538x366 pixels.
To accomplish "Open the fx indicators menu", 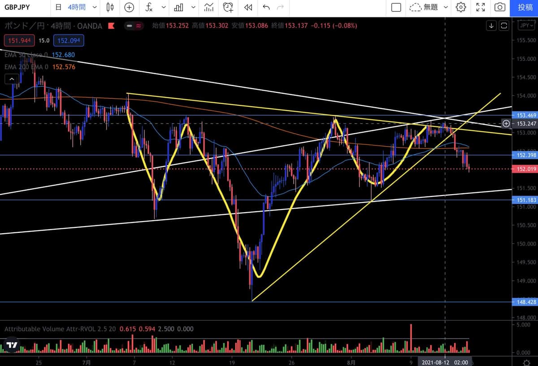I will tap(149, 7).
